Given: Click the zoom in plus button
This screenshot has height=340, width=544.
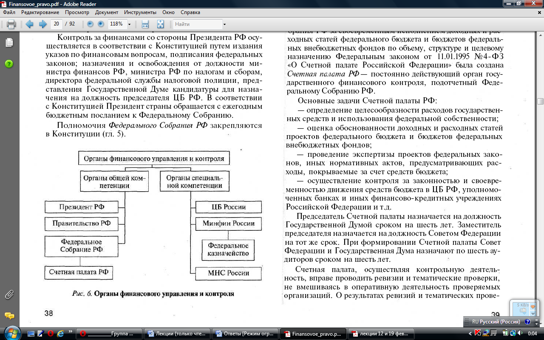Looking at the screenshot, I should click(x=101, y=24).
